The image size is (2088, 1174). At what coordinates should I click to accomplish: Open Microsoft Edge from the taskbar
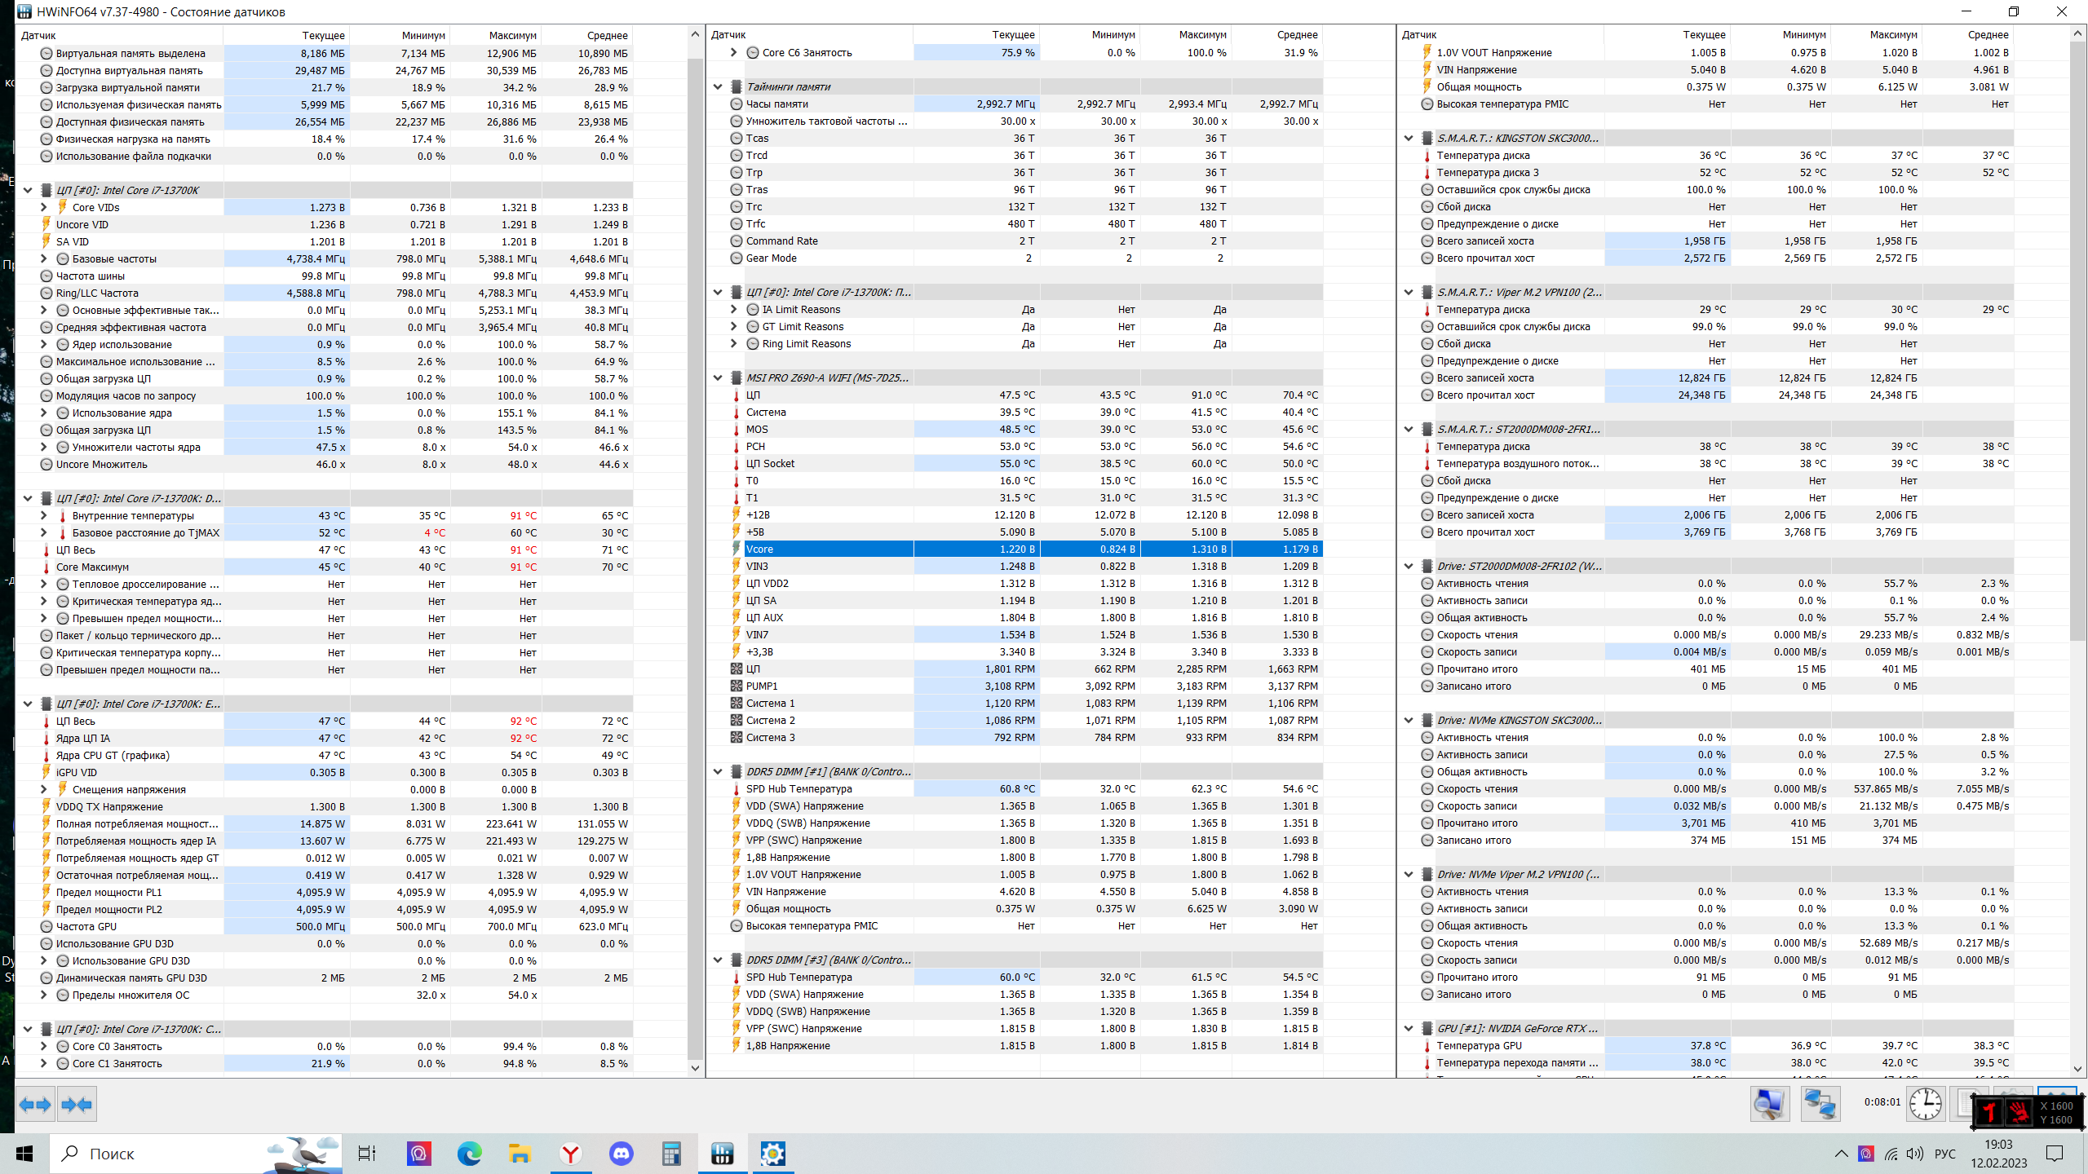(x=469, y=1154)
